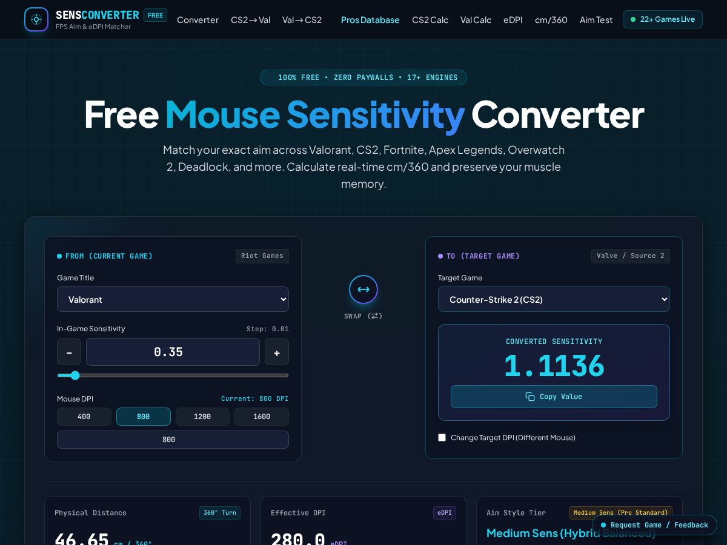Open the cm/360 nav link

click(x=551, y=19)
